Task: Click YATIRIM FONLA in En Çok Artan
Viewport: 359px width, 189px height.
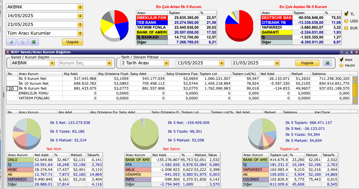Action: click(152, 27)
